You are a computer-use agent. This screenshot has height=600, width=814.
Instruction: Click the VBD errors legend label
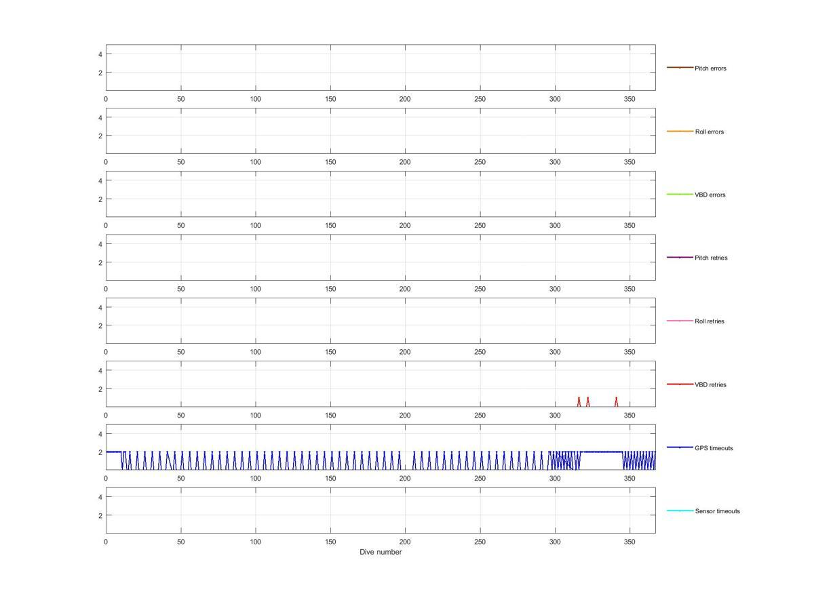pos(710,195)
